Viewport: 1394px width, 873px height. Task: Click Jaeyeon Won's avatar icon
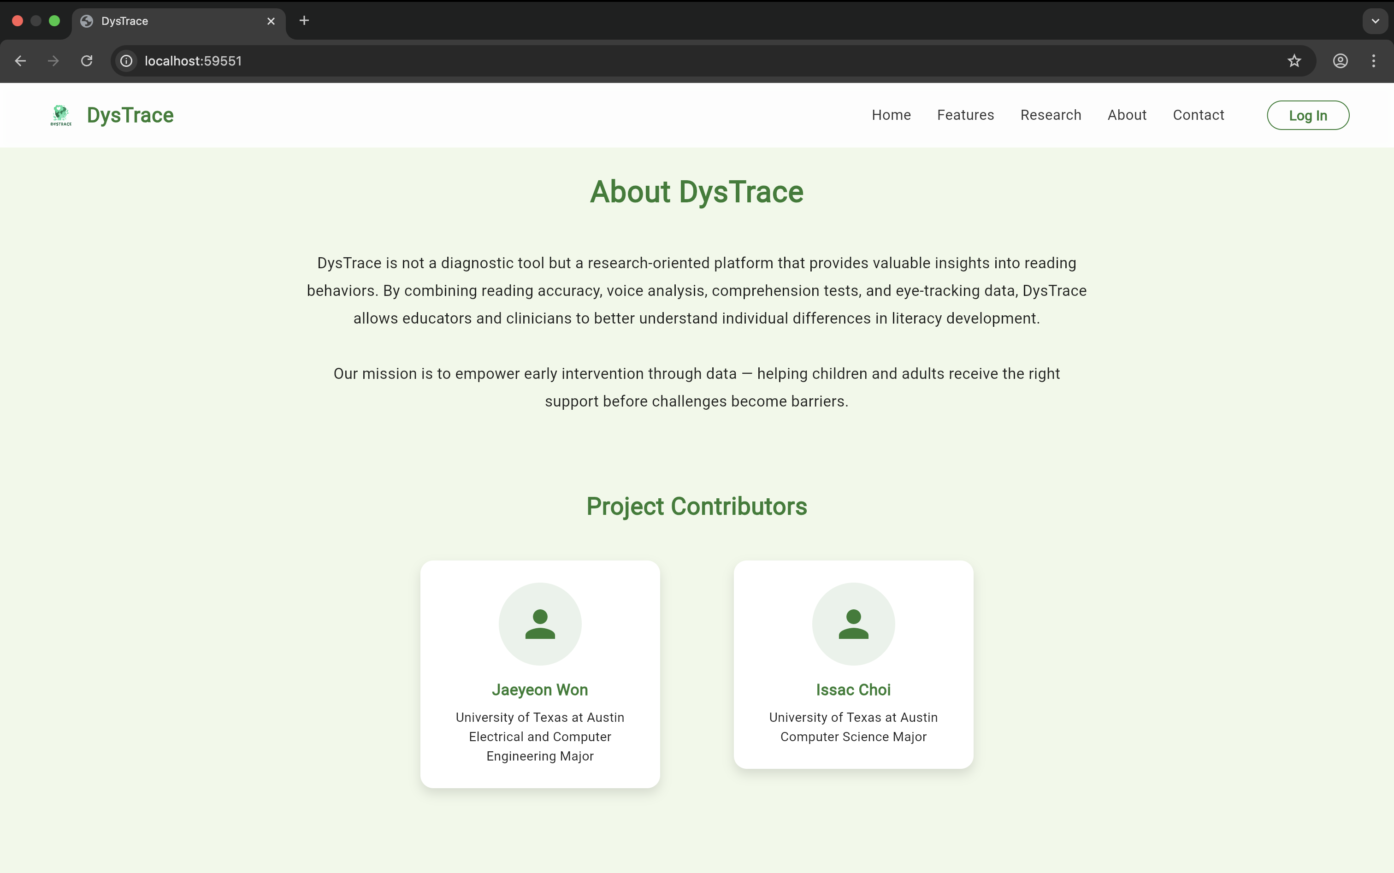point(540,624)
